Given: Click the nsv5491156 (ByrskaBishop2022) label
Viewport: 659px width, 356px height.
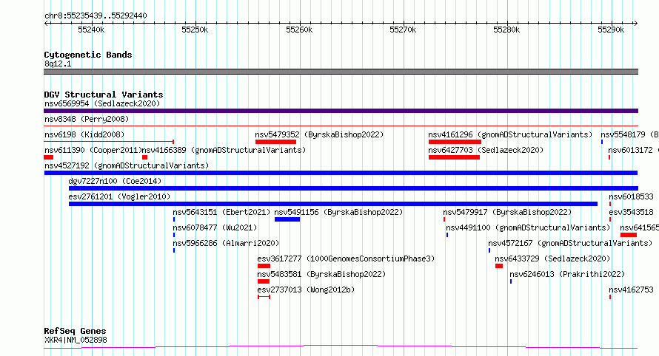Looking at the screenshot, I should (x=338, y=212).
